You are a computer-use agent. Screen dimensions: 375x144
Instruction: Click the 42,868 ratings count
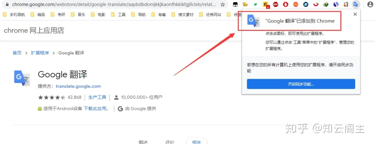74,97
